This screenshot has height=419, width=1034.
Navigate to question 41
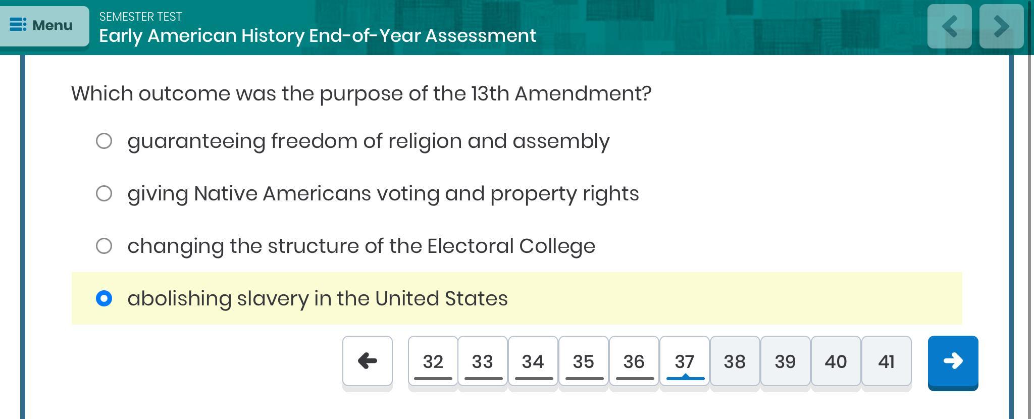point(886,361)
